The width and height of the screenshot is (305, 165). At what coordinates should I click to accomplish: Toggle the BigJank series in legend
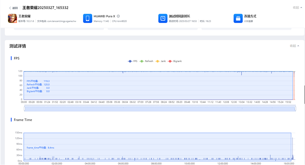pos(175,61)
